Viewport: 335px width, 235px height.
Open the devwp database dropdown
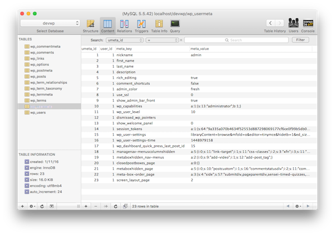[x=47, y=23]
